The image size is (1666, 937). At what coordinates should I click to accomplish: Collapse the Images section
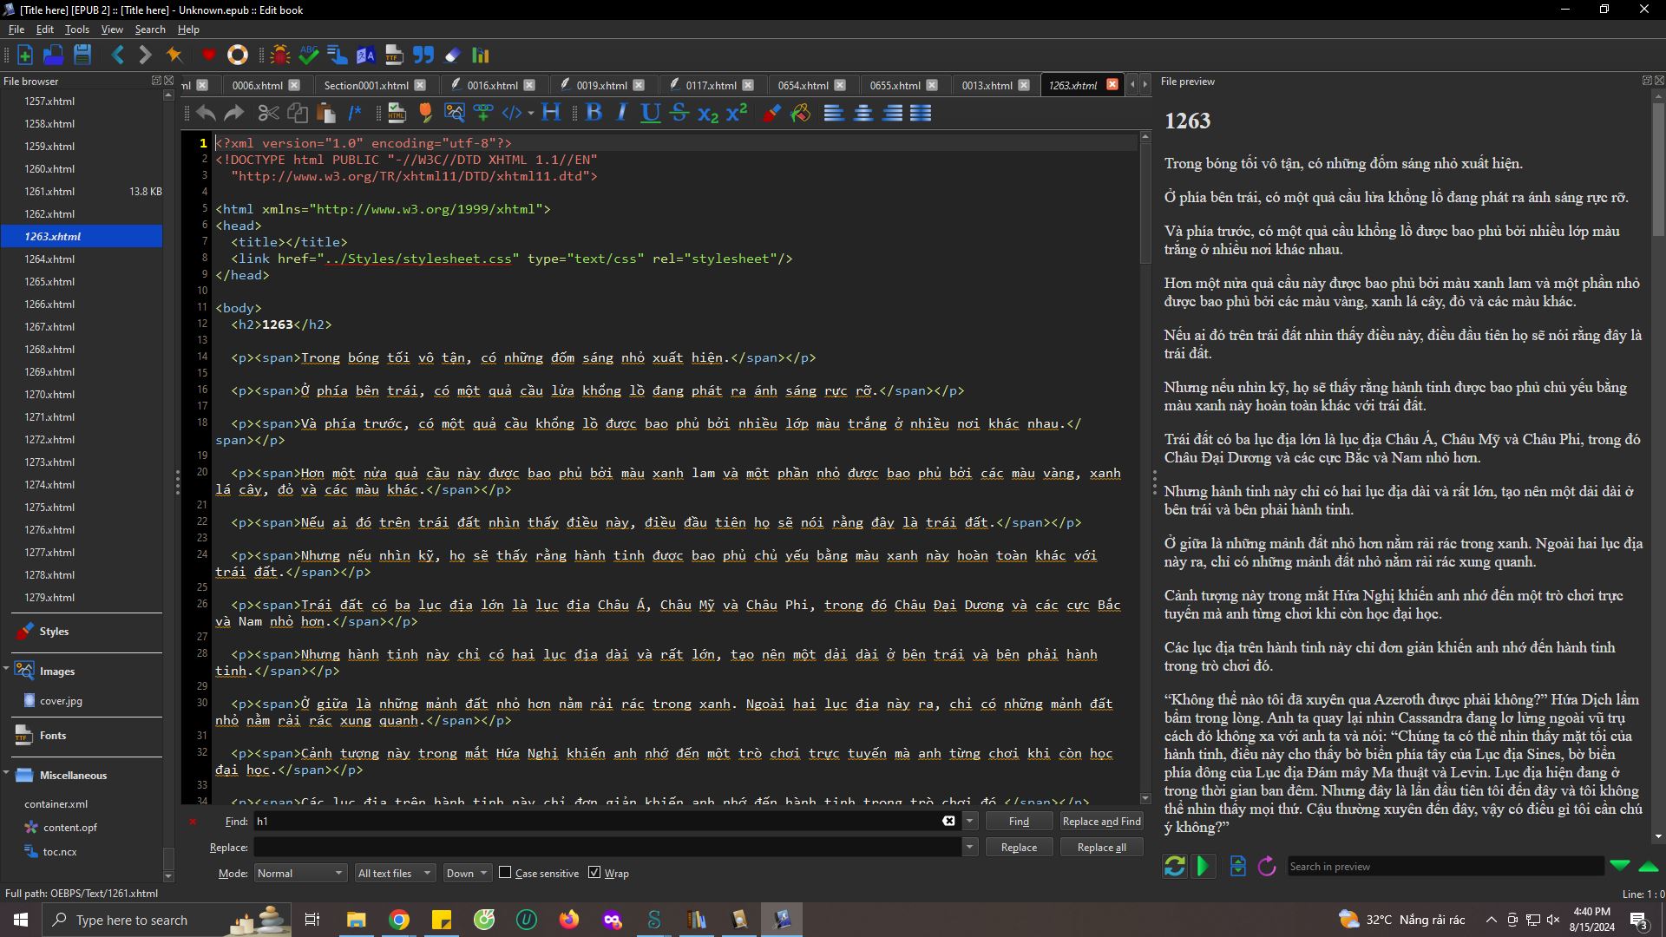[x=6, y=669]
